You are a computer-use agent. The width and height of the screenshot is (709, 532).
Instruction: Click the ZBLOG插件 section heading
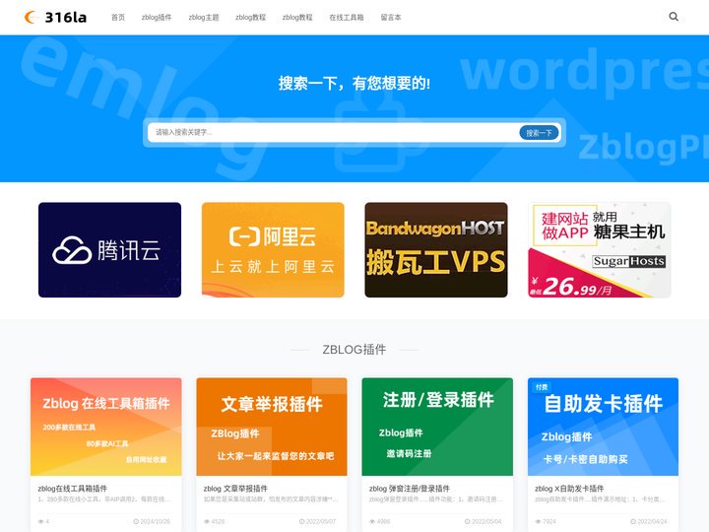click(354, 349)
